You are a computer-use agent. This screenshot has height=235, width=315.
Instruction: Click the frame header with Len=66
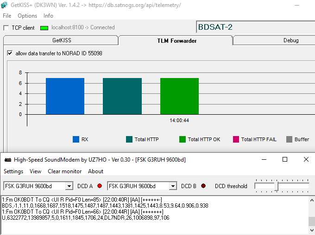82,212
